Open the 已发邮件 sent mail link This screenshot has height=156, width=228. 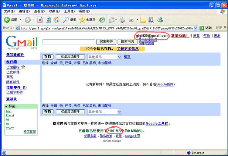[13, 72]
